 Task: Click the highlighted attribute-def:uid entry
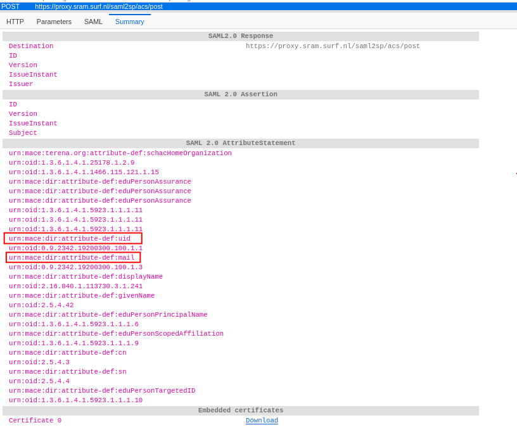(x=70, y=239)
